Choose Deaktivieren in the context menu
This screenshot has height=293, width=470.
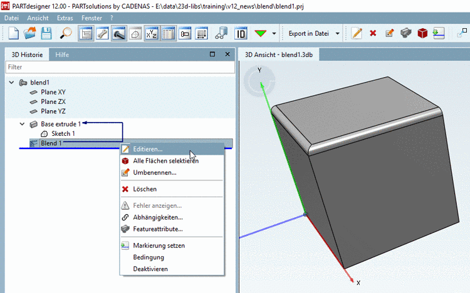click(x=150, y=269)
